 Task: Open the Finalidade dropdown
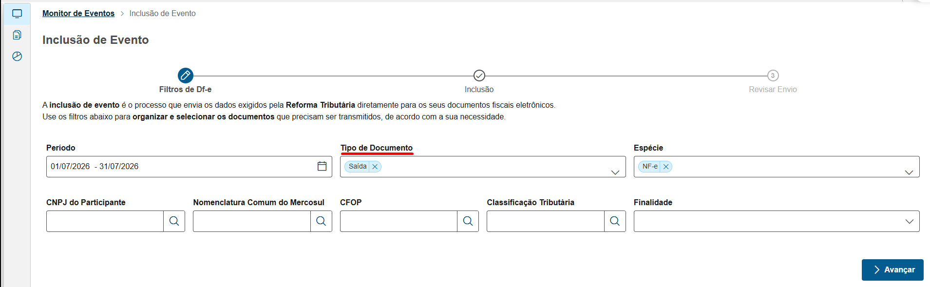[x=777, y=221]
